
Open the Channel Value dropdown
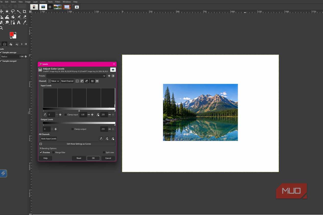click(54, 81)
